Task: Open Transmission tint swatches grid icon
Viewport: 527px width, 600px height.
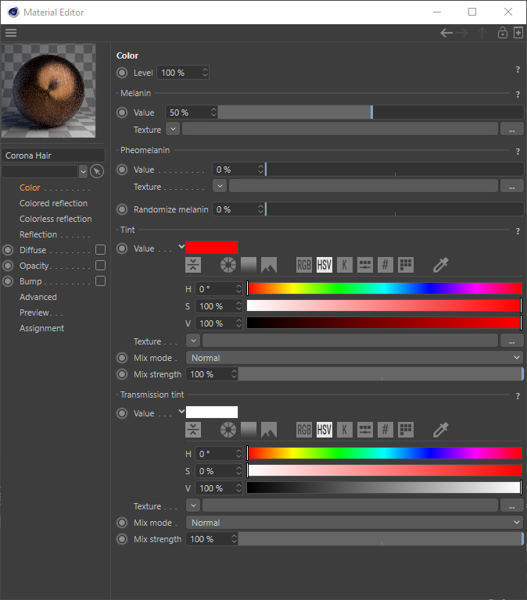Action: 406,430
